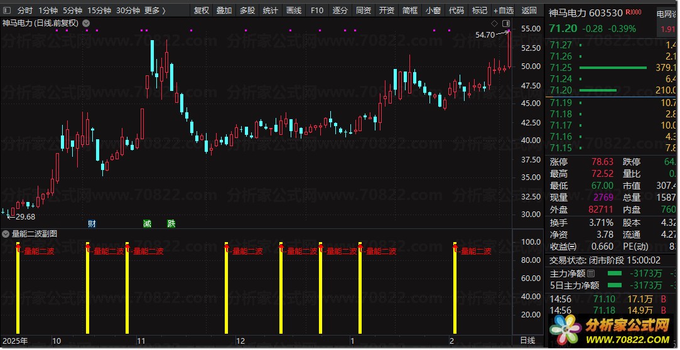Click the 14:56 trade at price 71.10
The image size is (680, 350).
click(x=612, y=299)
